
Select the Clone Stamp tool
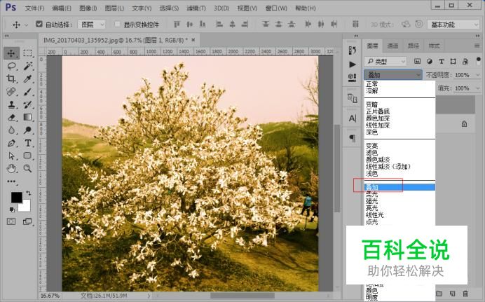11,104
